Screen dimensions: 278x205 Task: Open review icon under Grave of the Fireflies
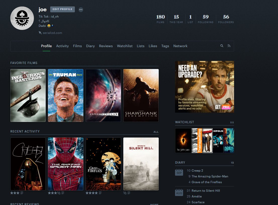point(100,193)
